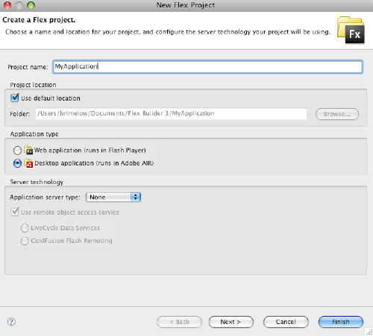Click the Finish button

[341, 322]
